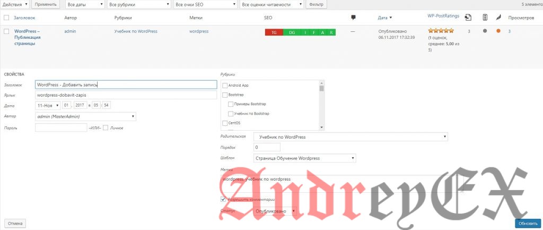Toggle the Личное private checkbox
The height and width of the screenshot is (230, 543).
106,127
